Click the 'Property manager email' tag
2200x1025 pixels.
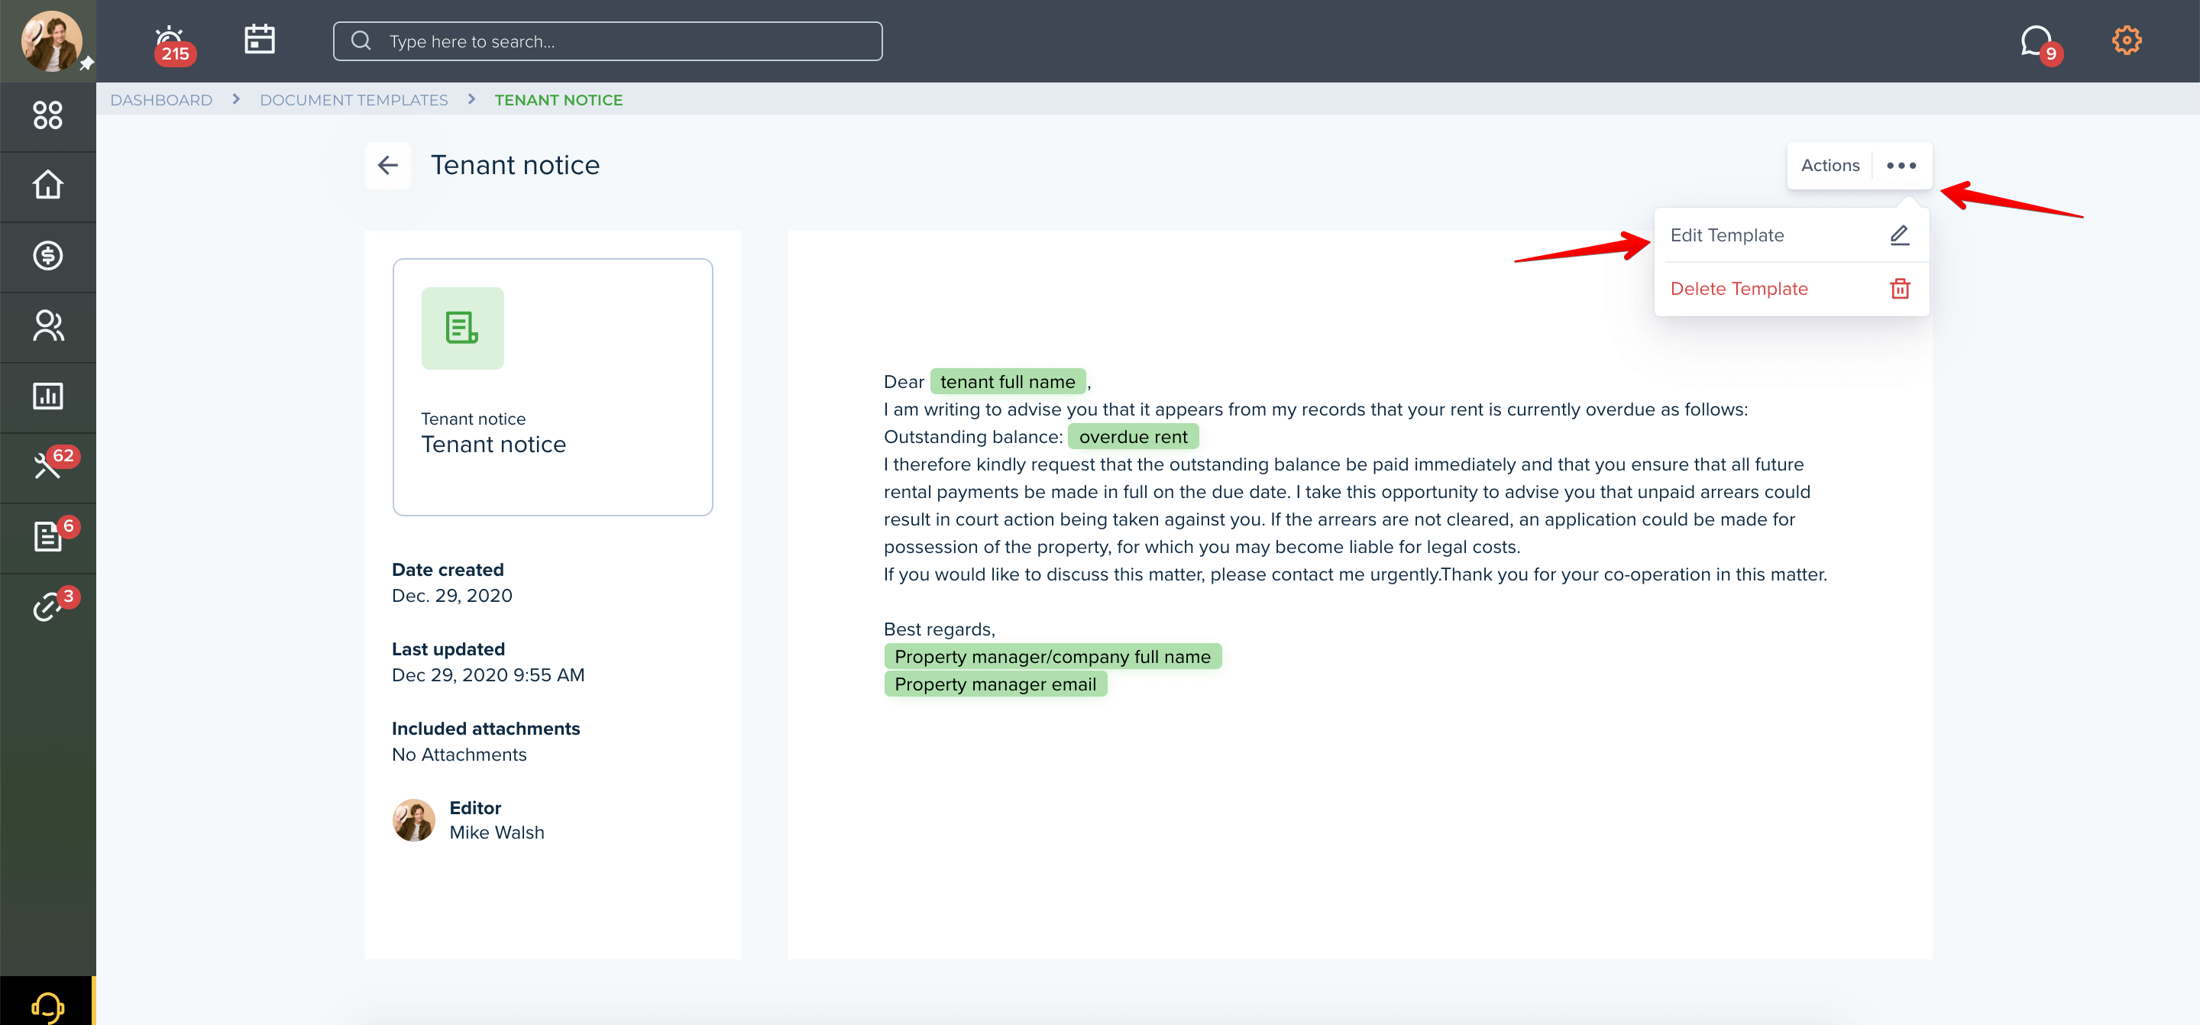pos(996,684)
